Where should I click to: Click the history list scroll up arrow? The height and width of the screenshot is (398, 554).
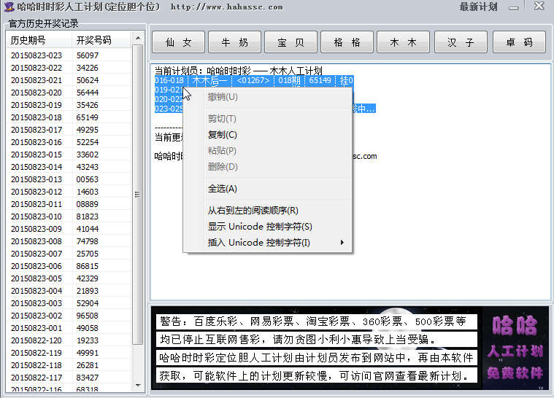(138, 38)
